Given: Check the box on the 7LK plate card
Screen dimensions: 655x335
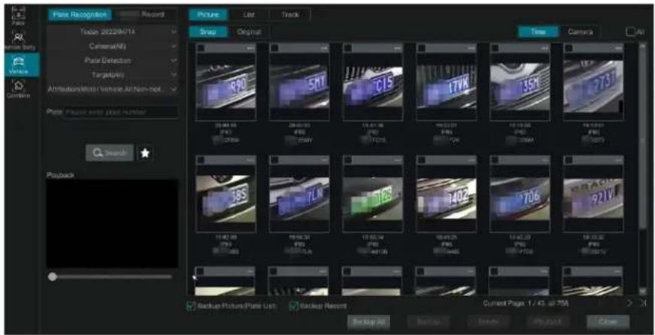Looking at the screenshot, I should pos(274,160).
